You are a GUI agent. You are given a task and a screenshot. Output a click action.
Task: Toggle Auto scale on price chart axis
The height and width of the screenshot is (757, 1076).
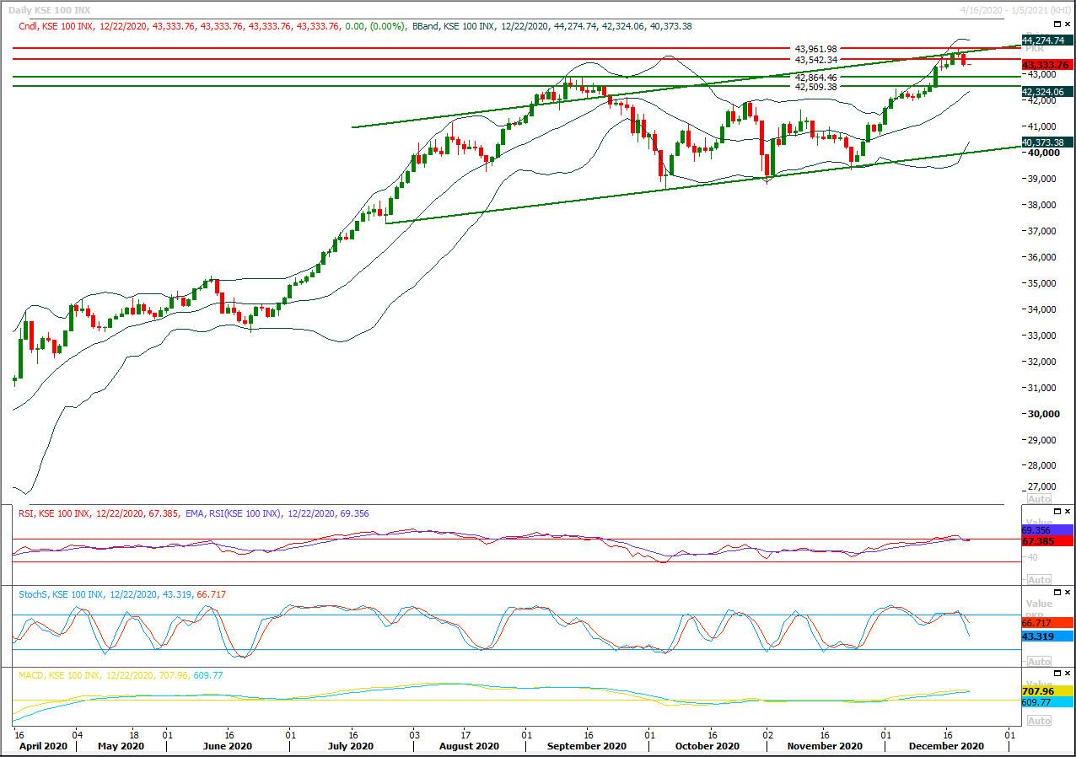(1039, 499)
